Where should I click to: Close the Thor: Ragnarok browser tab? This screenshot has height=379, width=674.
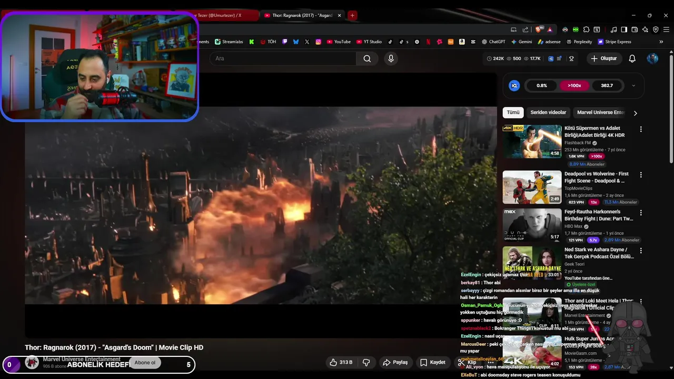340,15
